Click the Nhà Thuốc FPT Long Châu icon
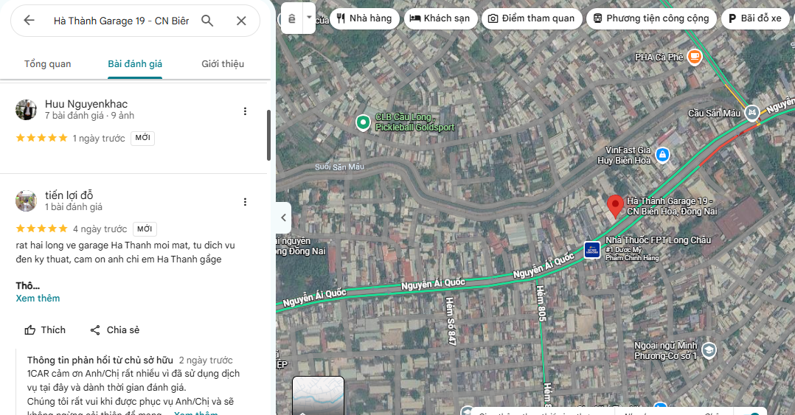Image resolution: width=795 pixels, height=415 pixels. click(591, 249)
